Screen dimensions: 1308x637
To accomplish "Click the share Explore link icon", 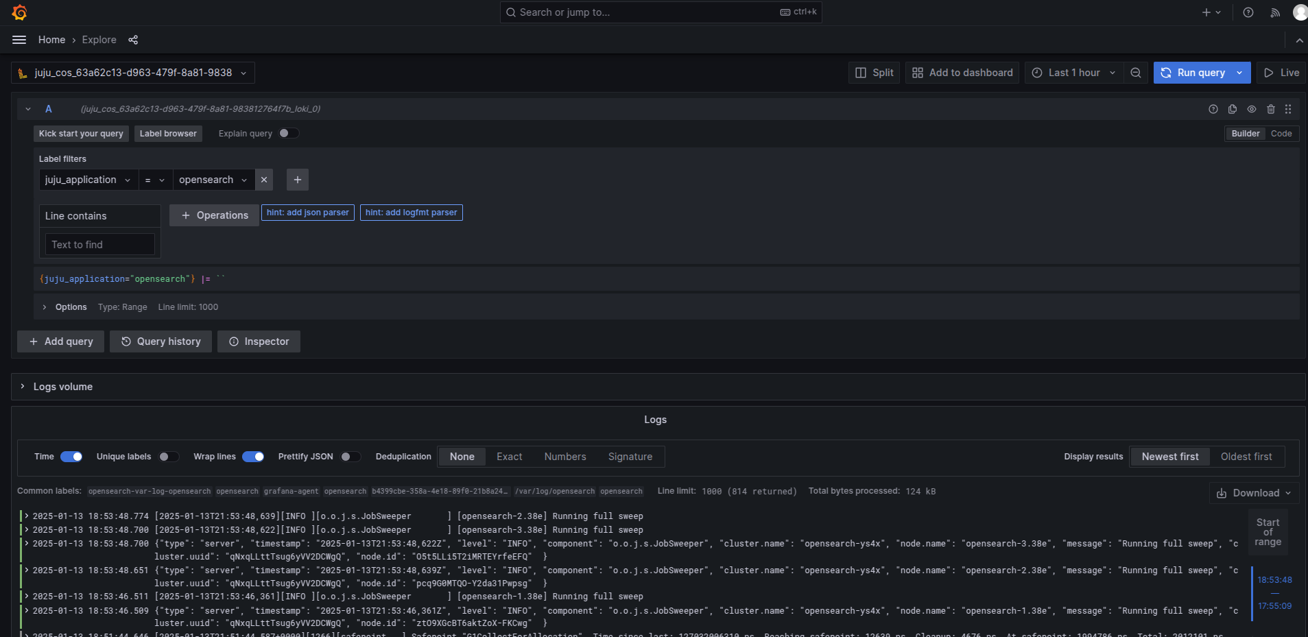I will click(133, 40).
